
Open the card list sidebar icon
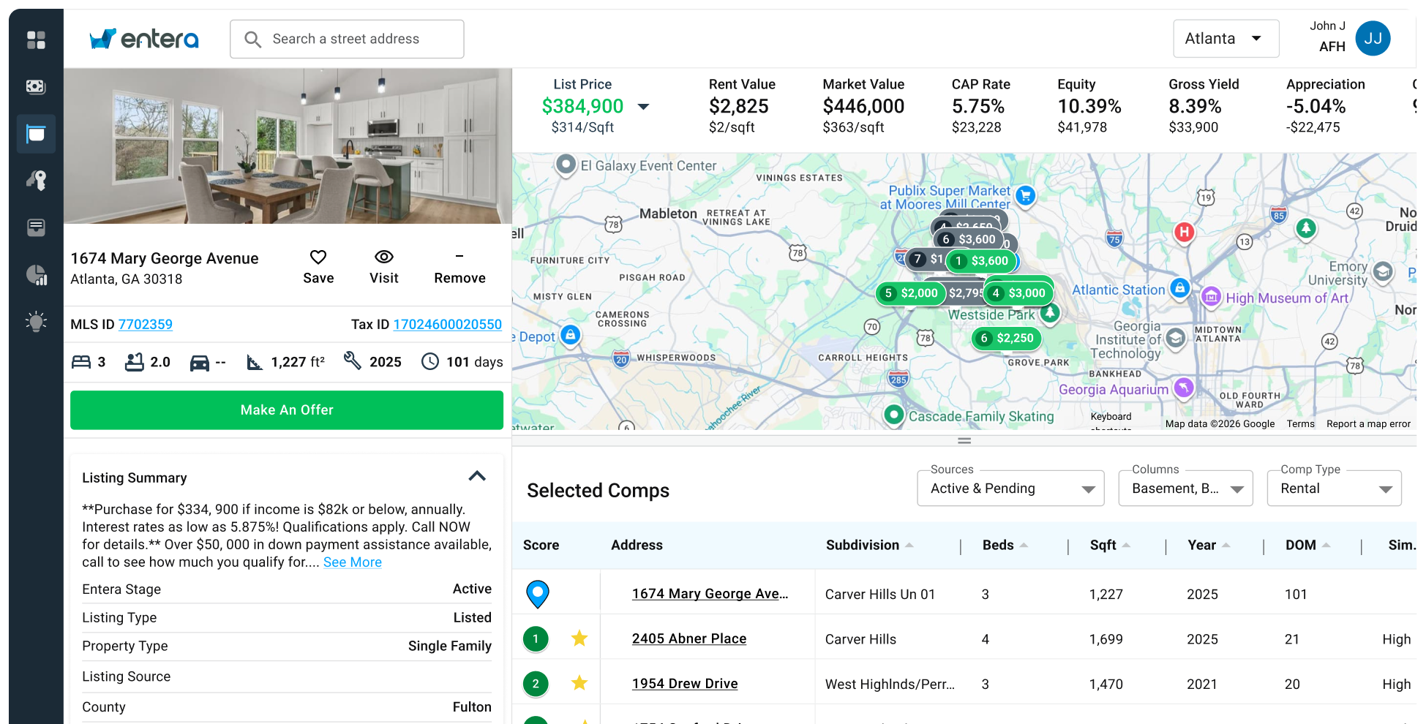point(36,227)
